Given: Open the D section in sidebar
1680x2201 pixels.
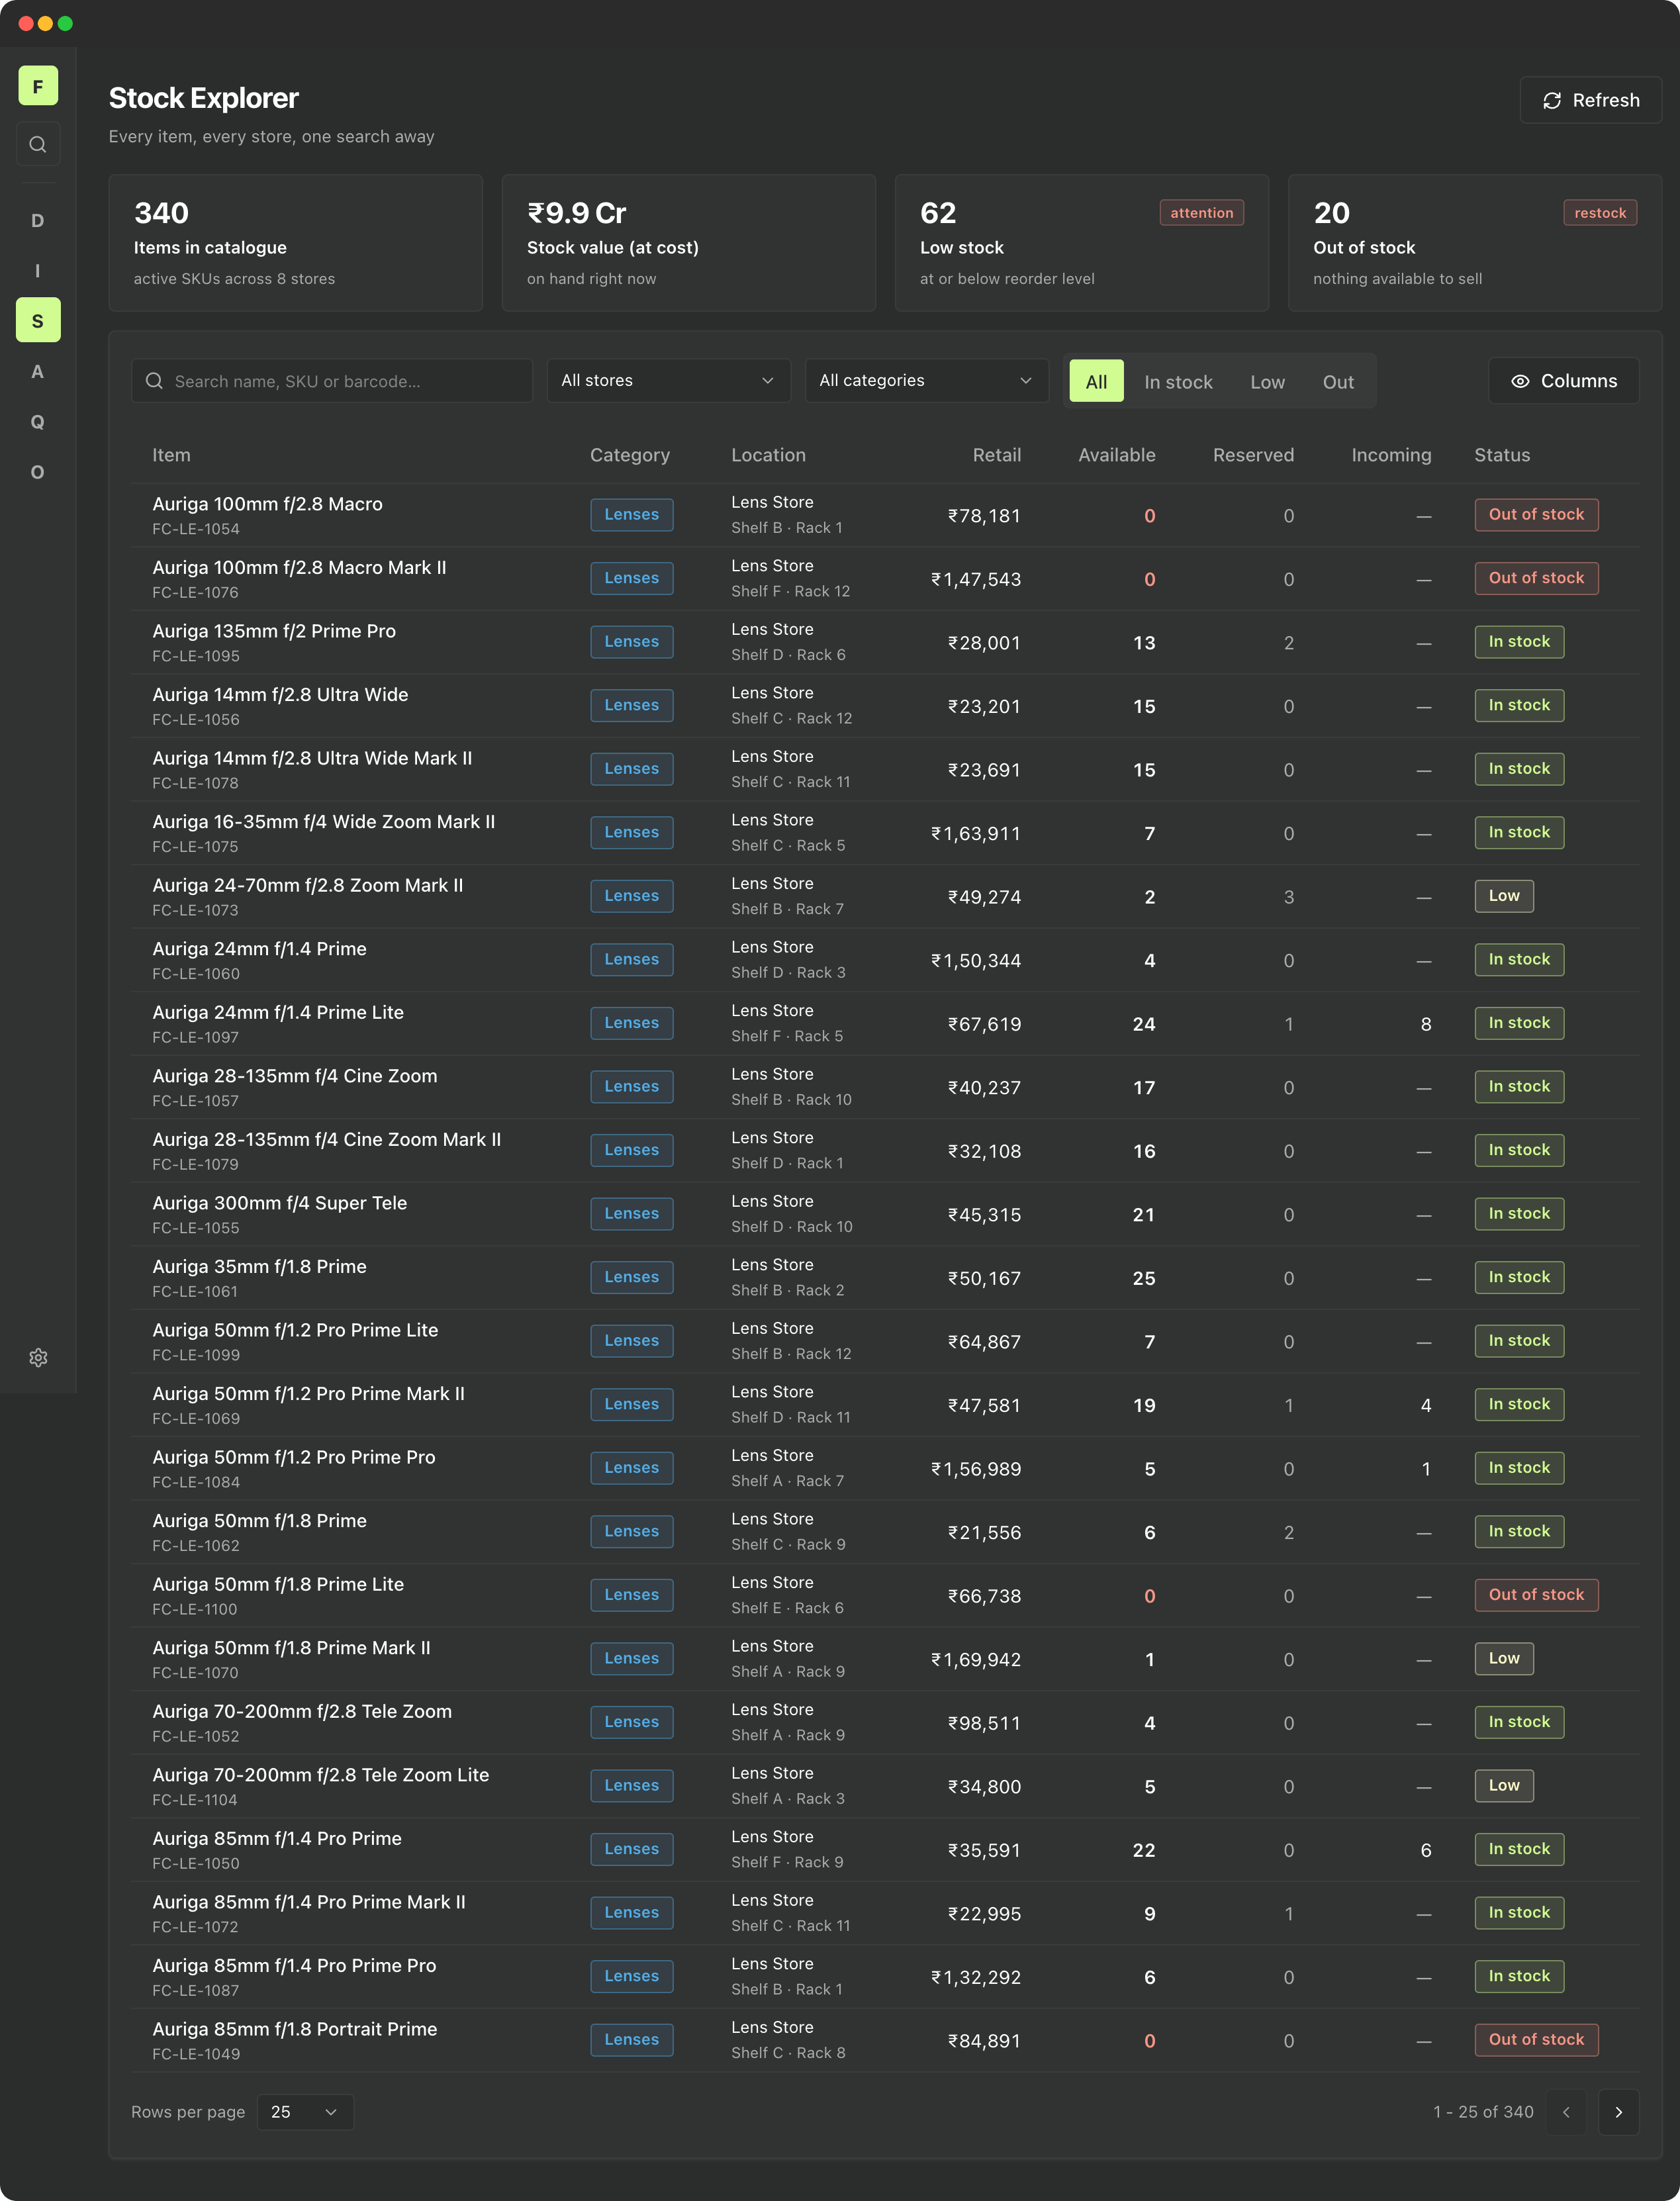Looking at the screenshot, I should (38, 221).
